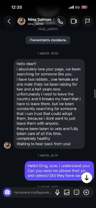This screenshot has width=96, height=208.
Task: Tap the plus icon for more options
Action: coord(86,192)
